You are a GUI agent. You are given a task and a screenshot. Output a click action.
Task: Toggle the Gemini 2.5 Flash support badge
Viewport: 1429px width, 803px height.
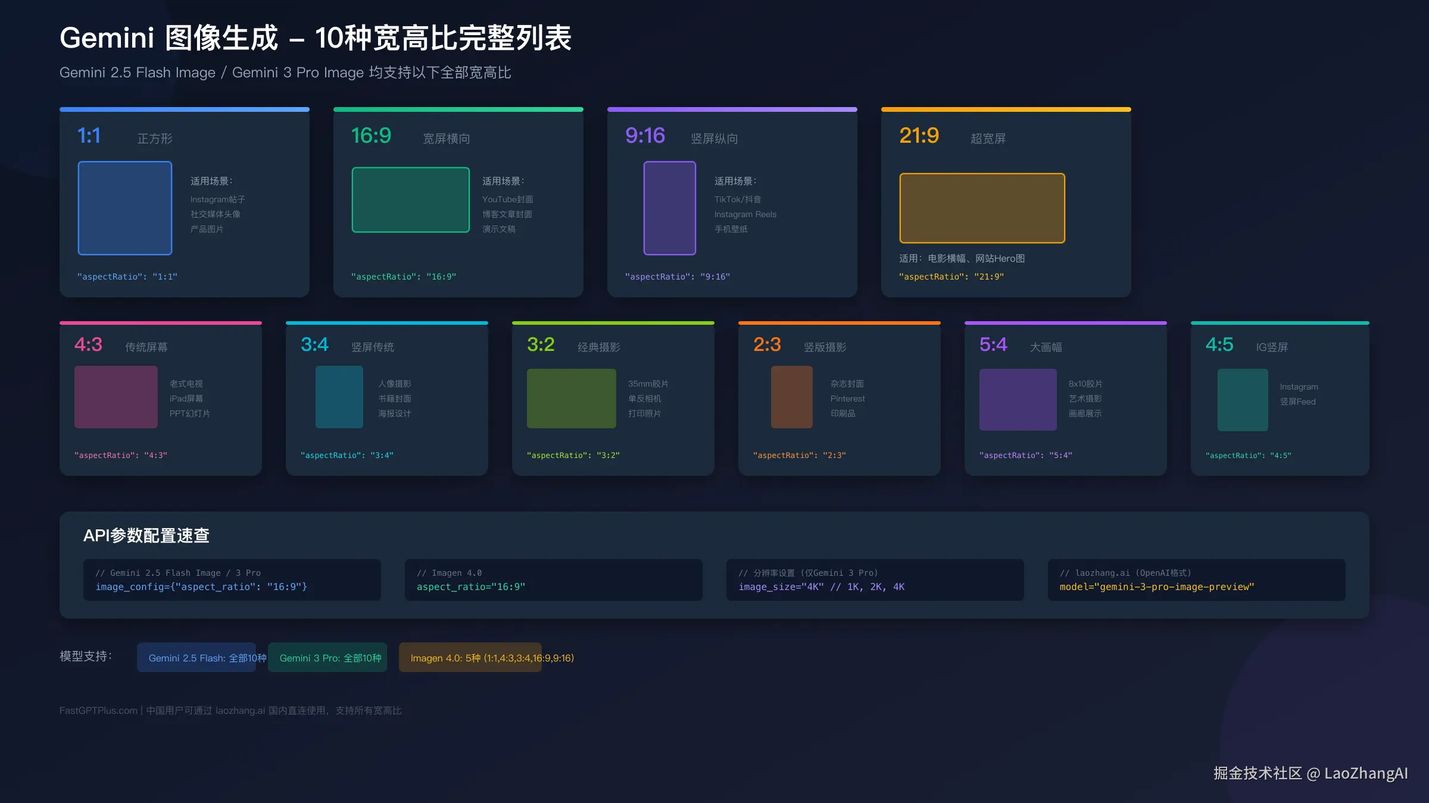click(196, 658)
